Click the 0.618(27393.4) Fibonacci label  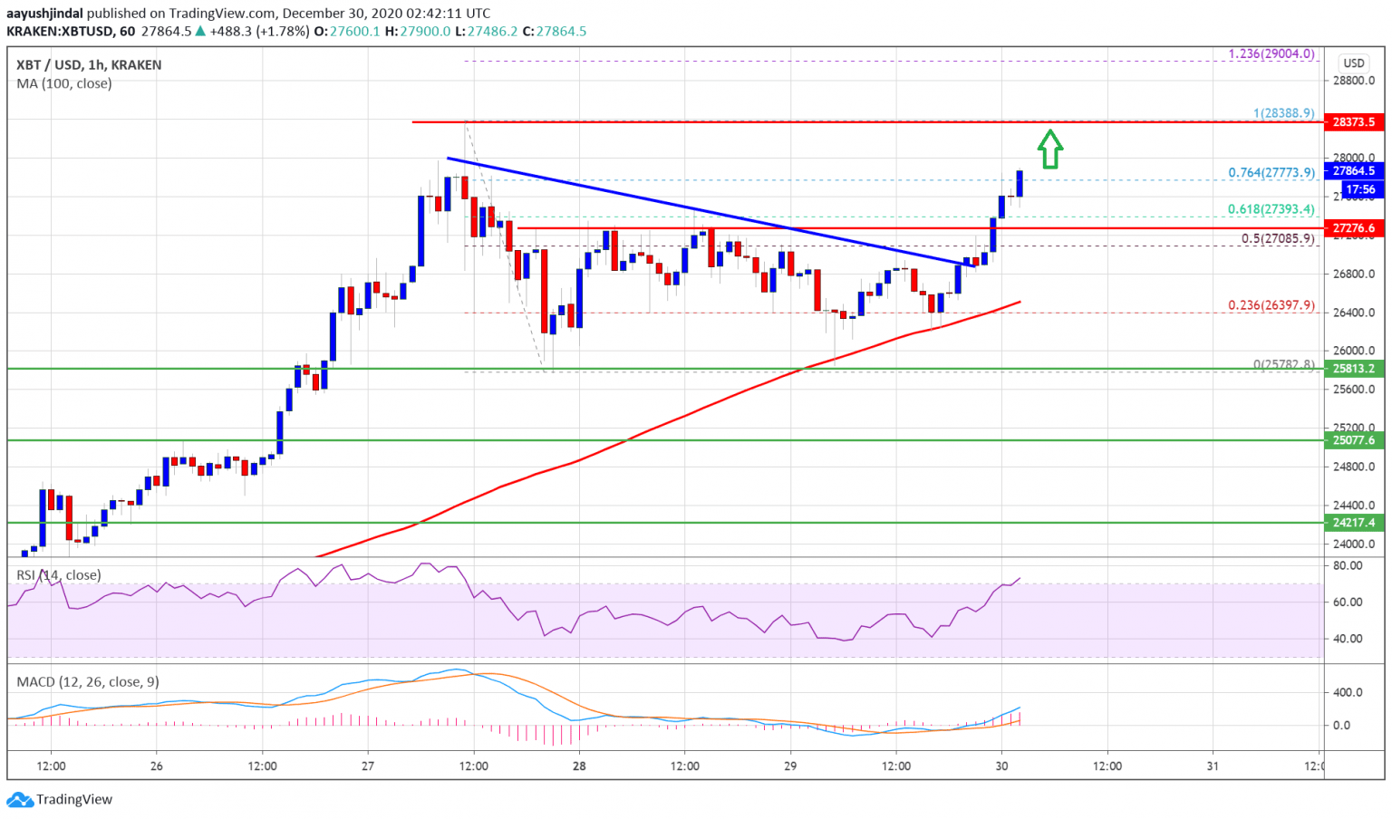click(1271, 209)
